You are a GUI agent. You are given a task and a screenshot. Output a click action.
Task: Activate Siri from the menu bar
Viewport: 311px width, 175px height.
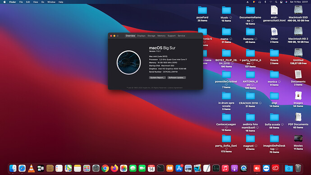(286, 2)
